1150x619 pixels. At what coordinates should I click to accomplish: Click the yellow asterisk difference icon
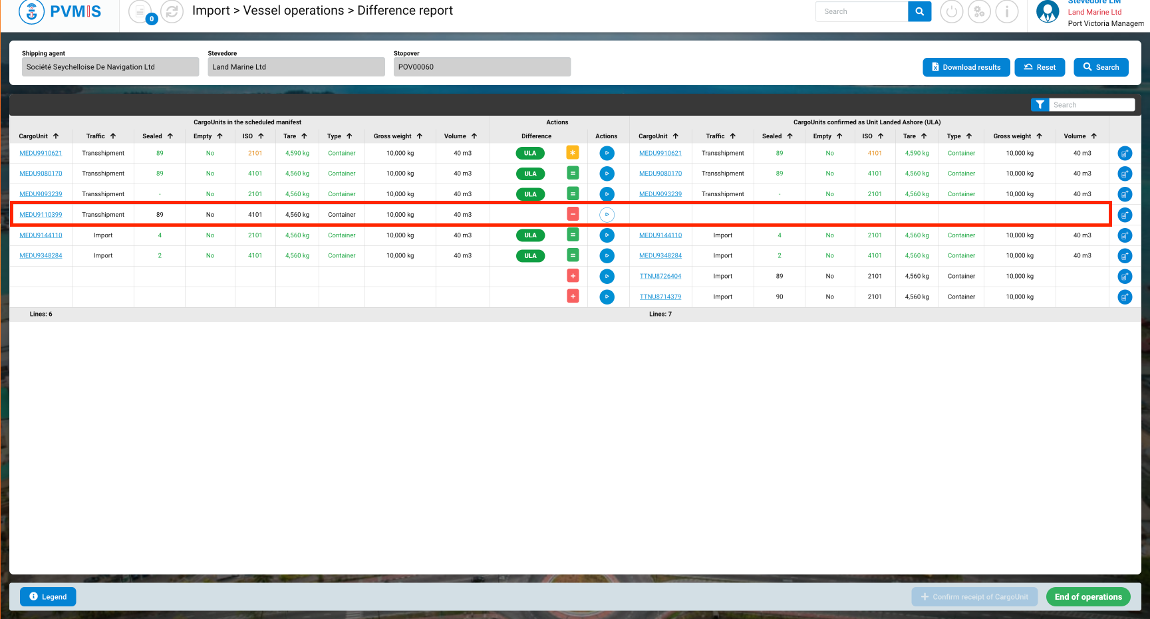[x=573, y=153]
